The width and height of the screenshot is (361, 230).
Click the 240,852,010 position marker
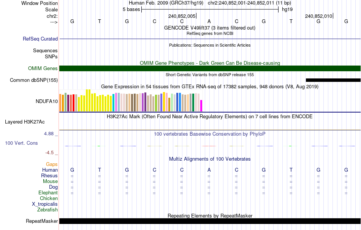(319, 16)
